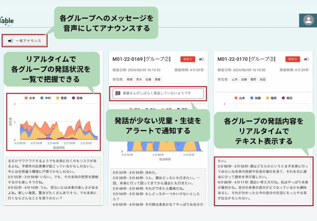
Task: Toggle 山本 series in グループ③ chart legend
Action: coord(240,98)
